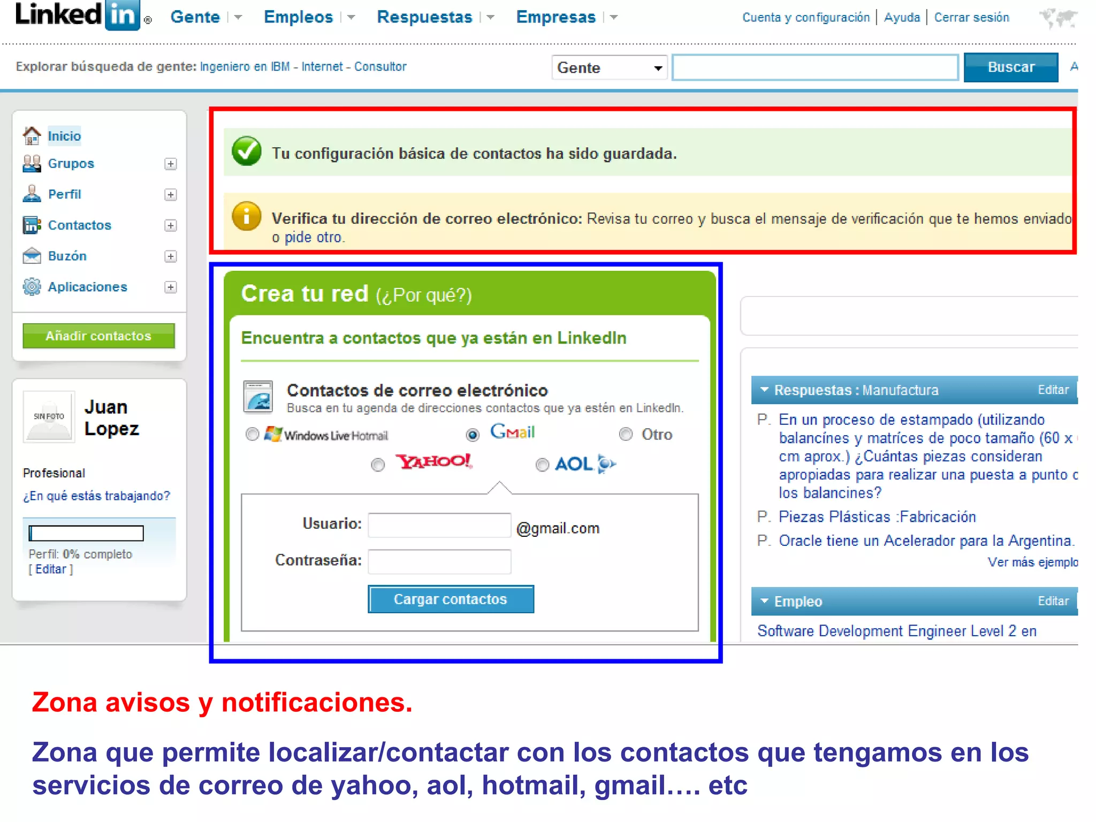
Task: Click the Cargar contactos button
Action: point(451,599)
